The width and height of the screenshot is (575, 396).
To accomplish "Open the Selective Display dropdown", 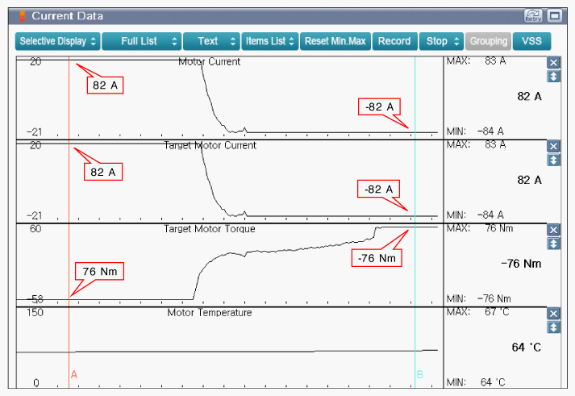I will tap(57, 41).
